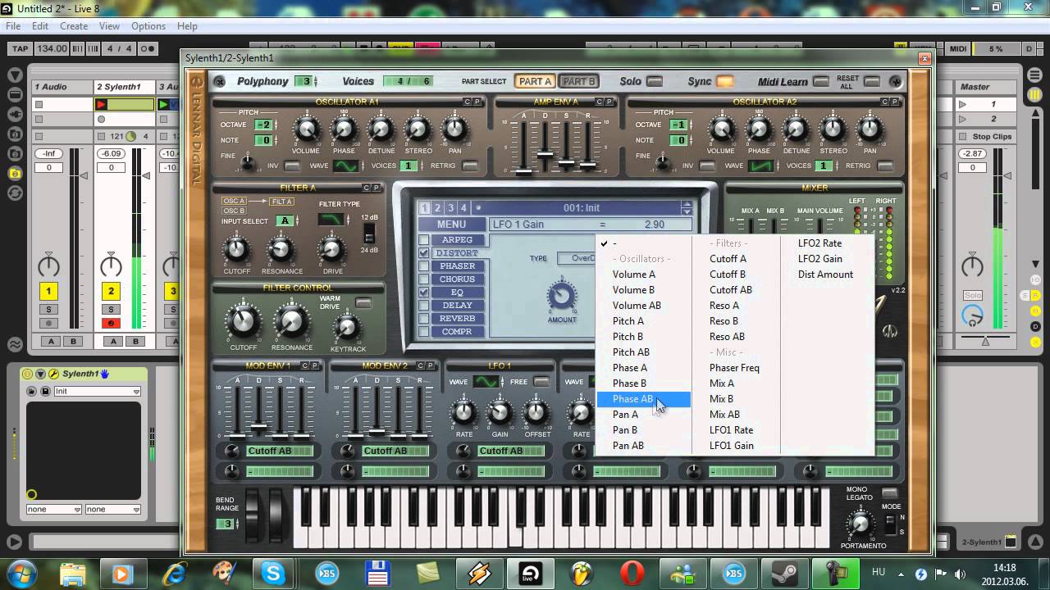The height and width of the screenshot is (590, 1050).
Task: Open the Options menu in Ableton Live
Action: coord(148,26)
